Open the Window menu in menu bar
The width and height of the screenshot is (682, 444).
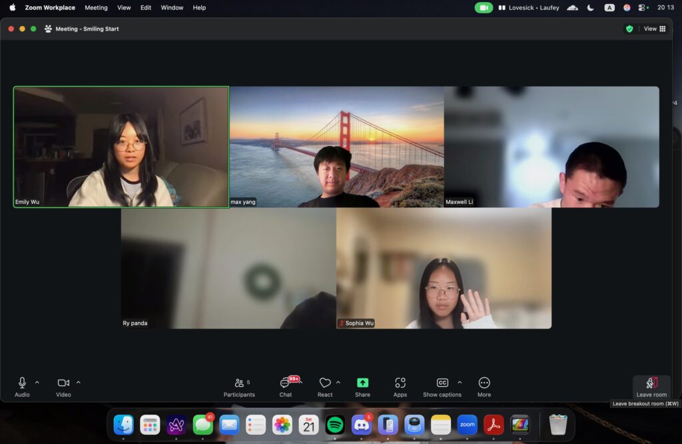point(172,8)
